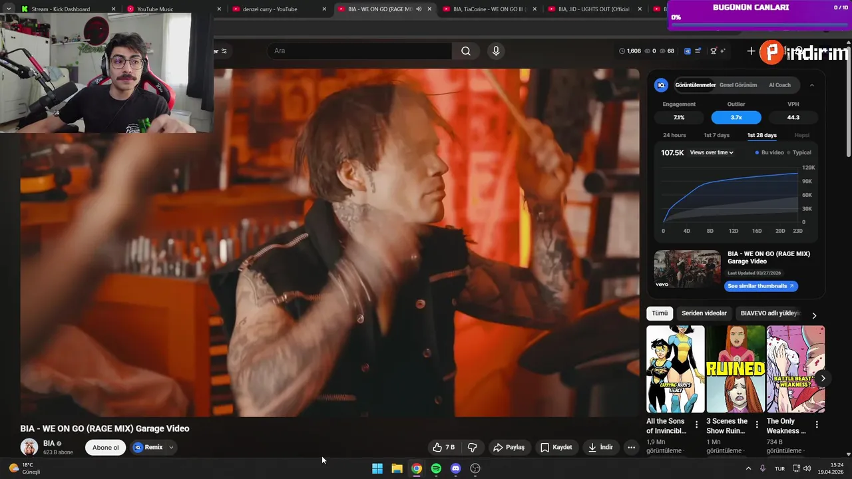Open the three-dot more actions menu under video
Image resolution: width=852 pixels, height=479 pixels.
(x=631, y=447)
